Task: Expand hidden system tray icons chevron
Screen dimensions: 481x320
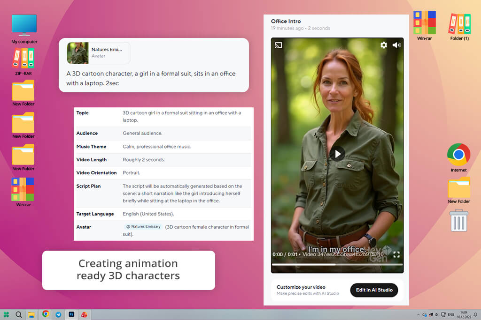Action: click(x=418, y=314)
